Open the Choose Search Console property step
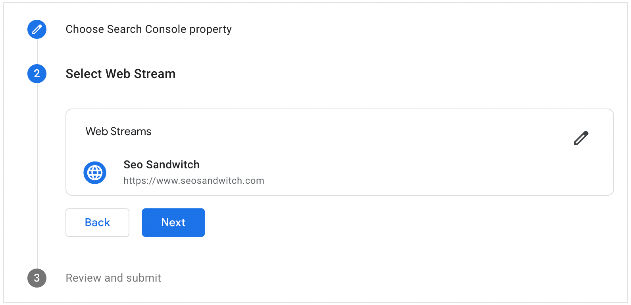Viewport: 631px width, 305px height. coord(148,29)
